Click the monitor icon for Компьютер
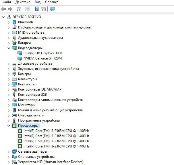The image size is (174, 165). coord(14,84)
